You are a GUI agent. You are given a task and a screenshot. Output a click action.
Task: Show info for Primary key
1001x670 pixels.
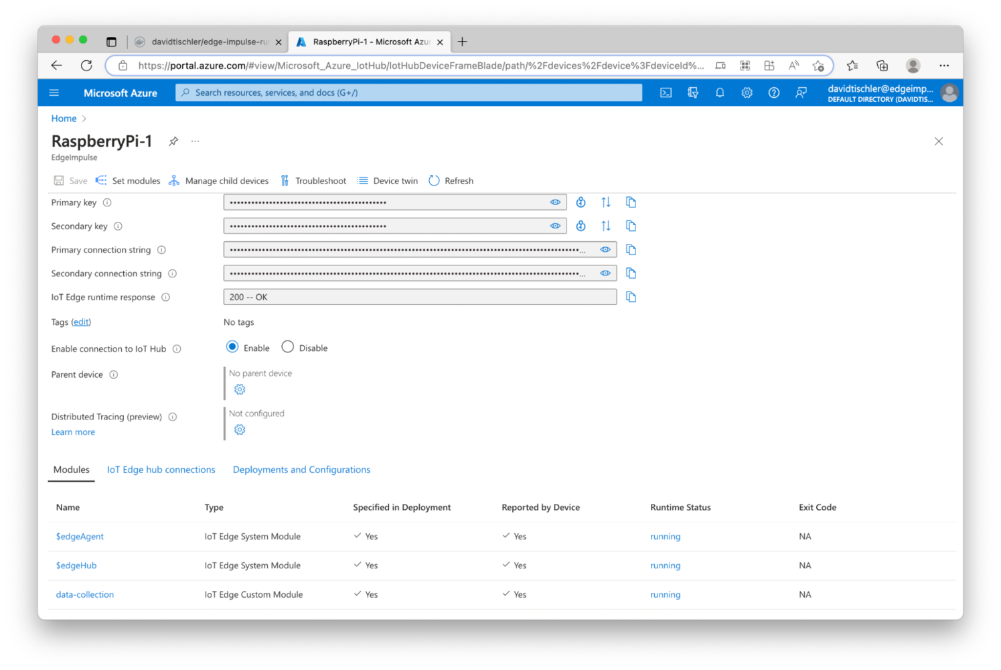click(x=107, y=202)
